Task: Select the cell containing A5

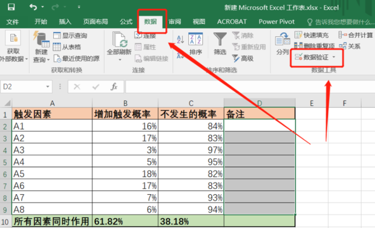Action: (x=52, y=174)
